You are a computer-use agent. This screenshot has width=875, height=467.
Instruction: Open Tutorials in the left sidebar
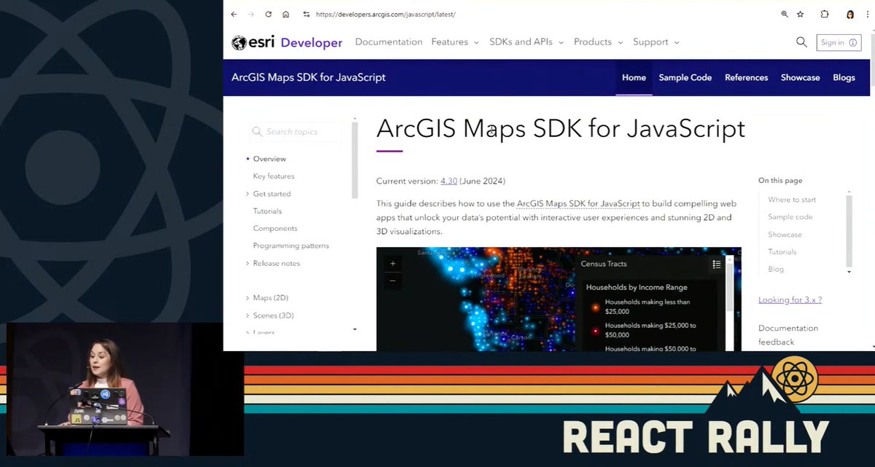[268, 211]
